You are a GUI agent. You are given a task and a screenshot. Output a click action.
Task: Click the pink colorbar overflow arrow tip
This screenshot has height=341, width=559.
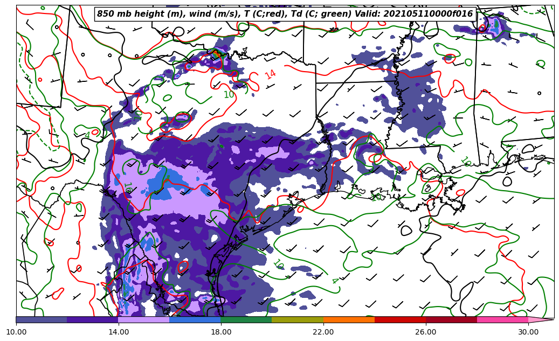(541, 319)
